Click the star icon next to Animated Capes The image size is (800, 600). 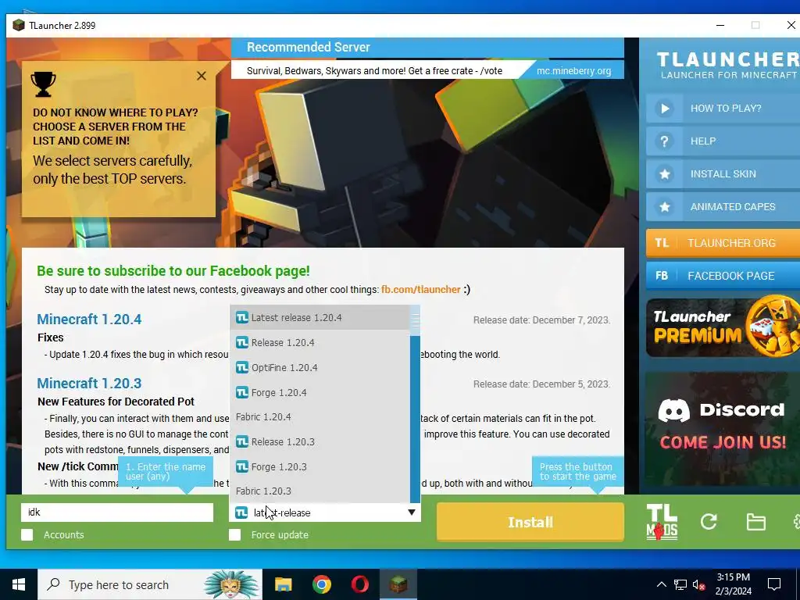[664, 206]
